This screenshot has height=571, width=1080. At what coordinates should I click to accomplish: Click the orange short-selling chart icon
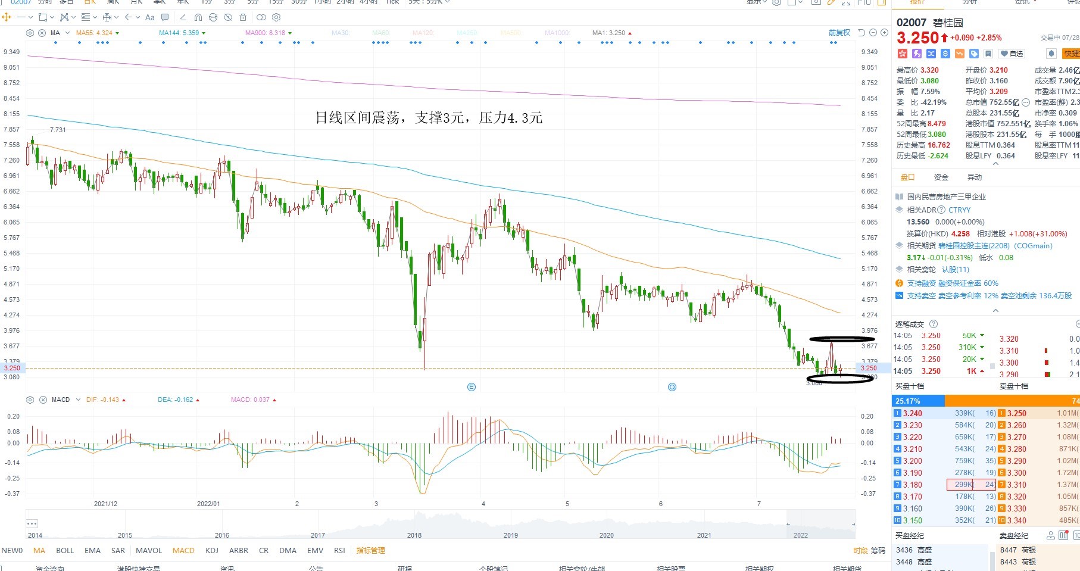pyautogui.click(x=960, y=54)
